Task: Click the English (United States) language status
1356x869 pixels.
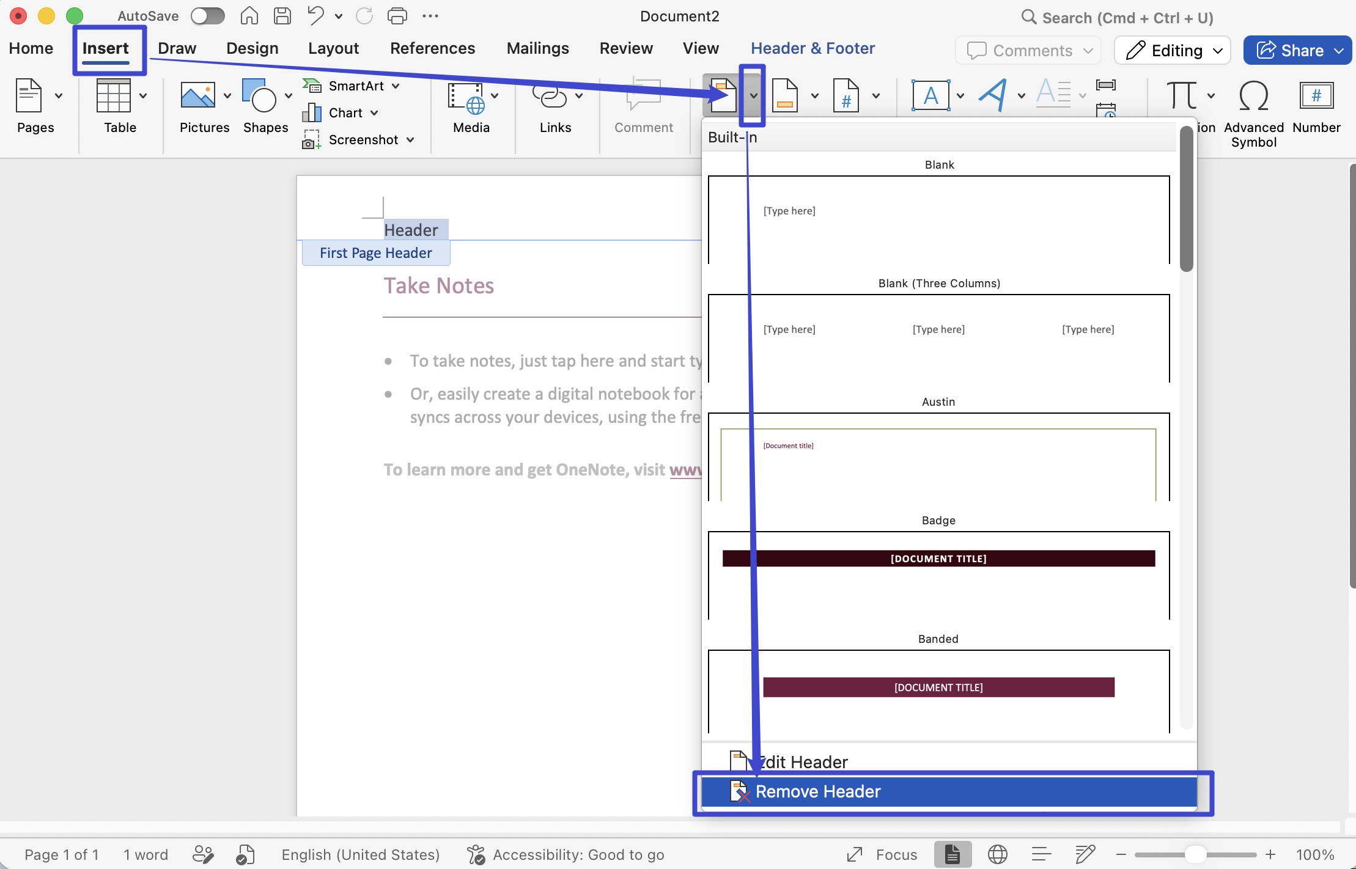Action: pos(361,854)
